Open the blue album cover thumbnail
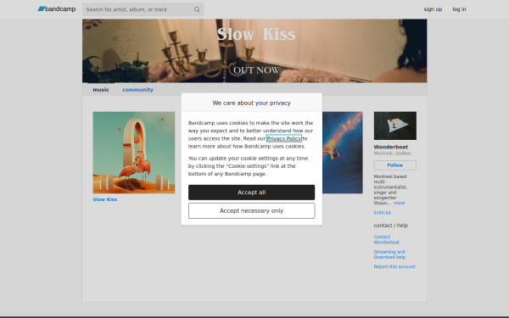 pyautogui.click(x=343, y=153)
